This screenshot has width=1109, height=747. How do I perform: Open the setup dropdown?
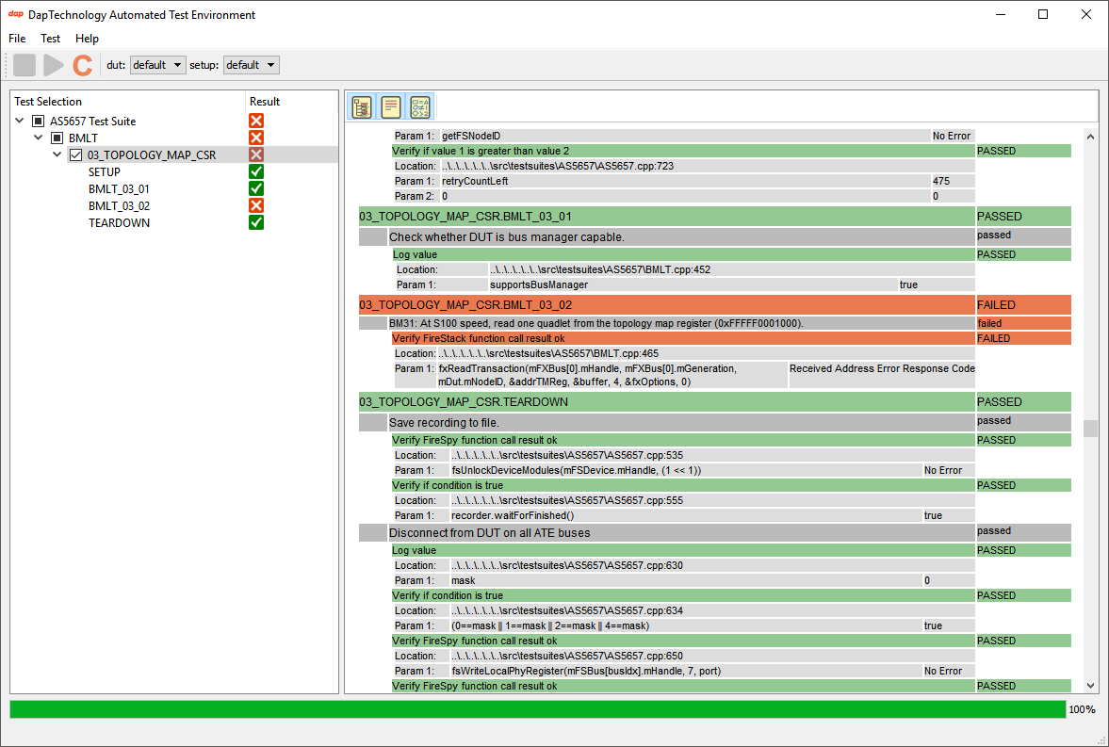251,65
